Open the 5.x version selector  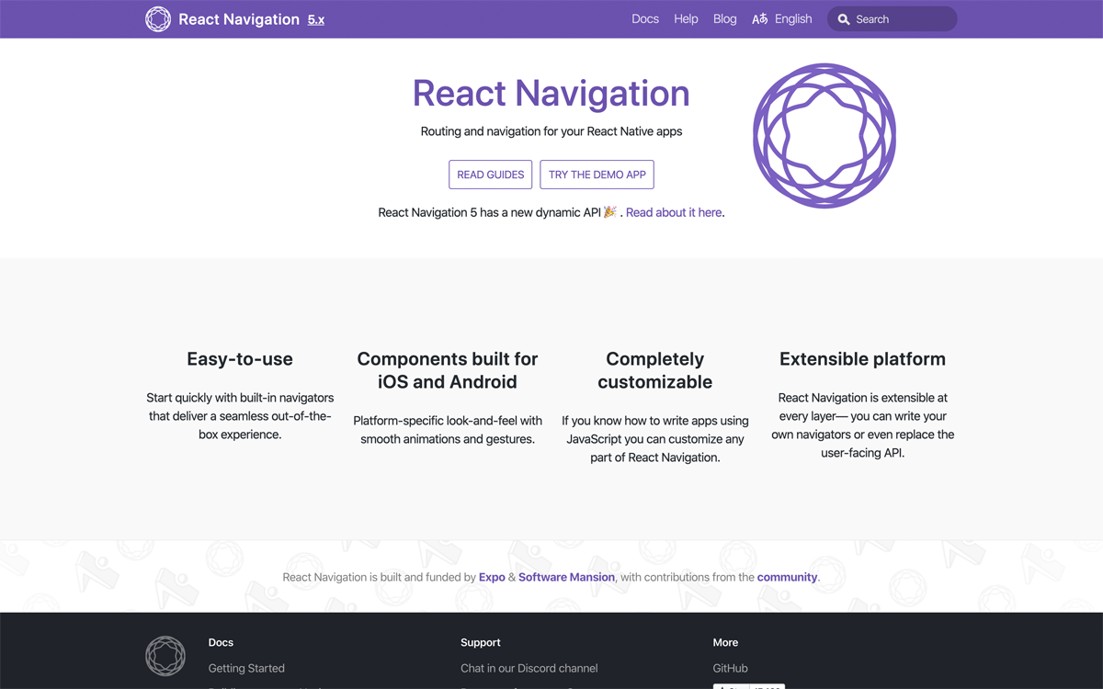[316, 19]
